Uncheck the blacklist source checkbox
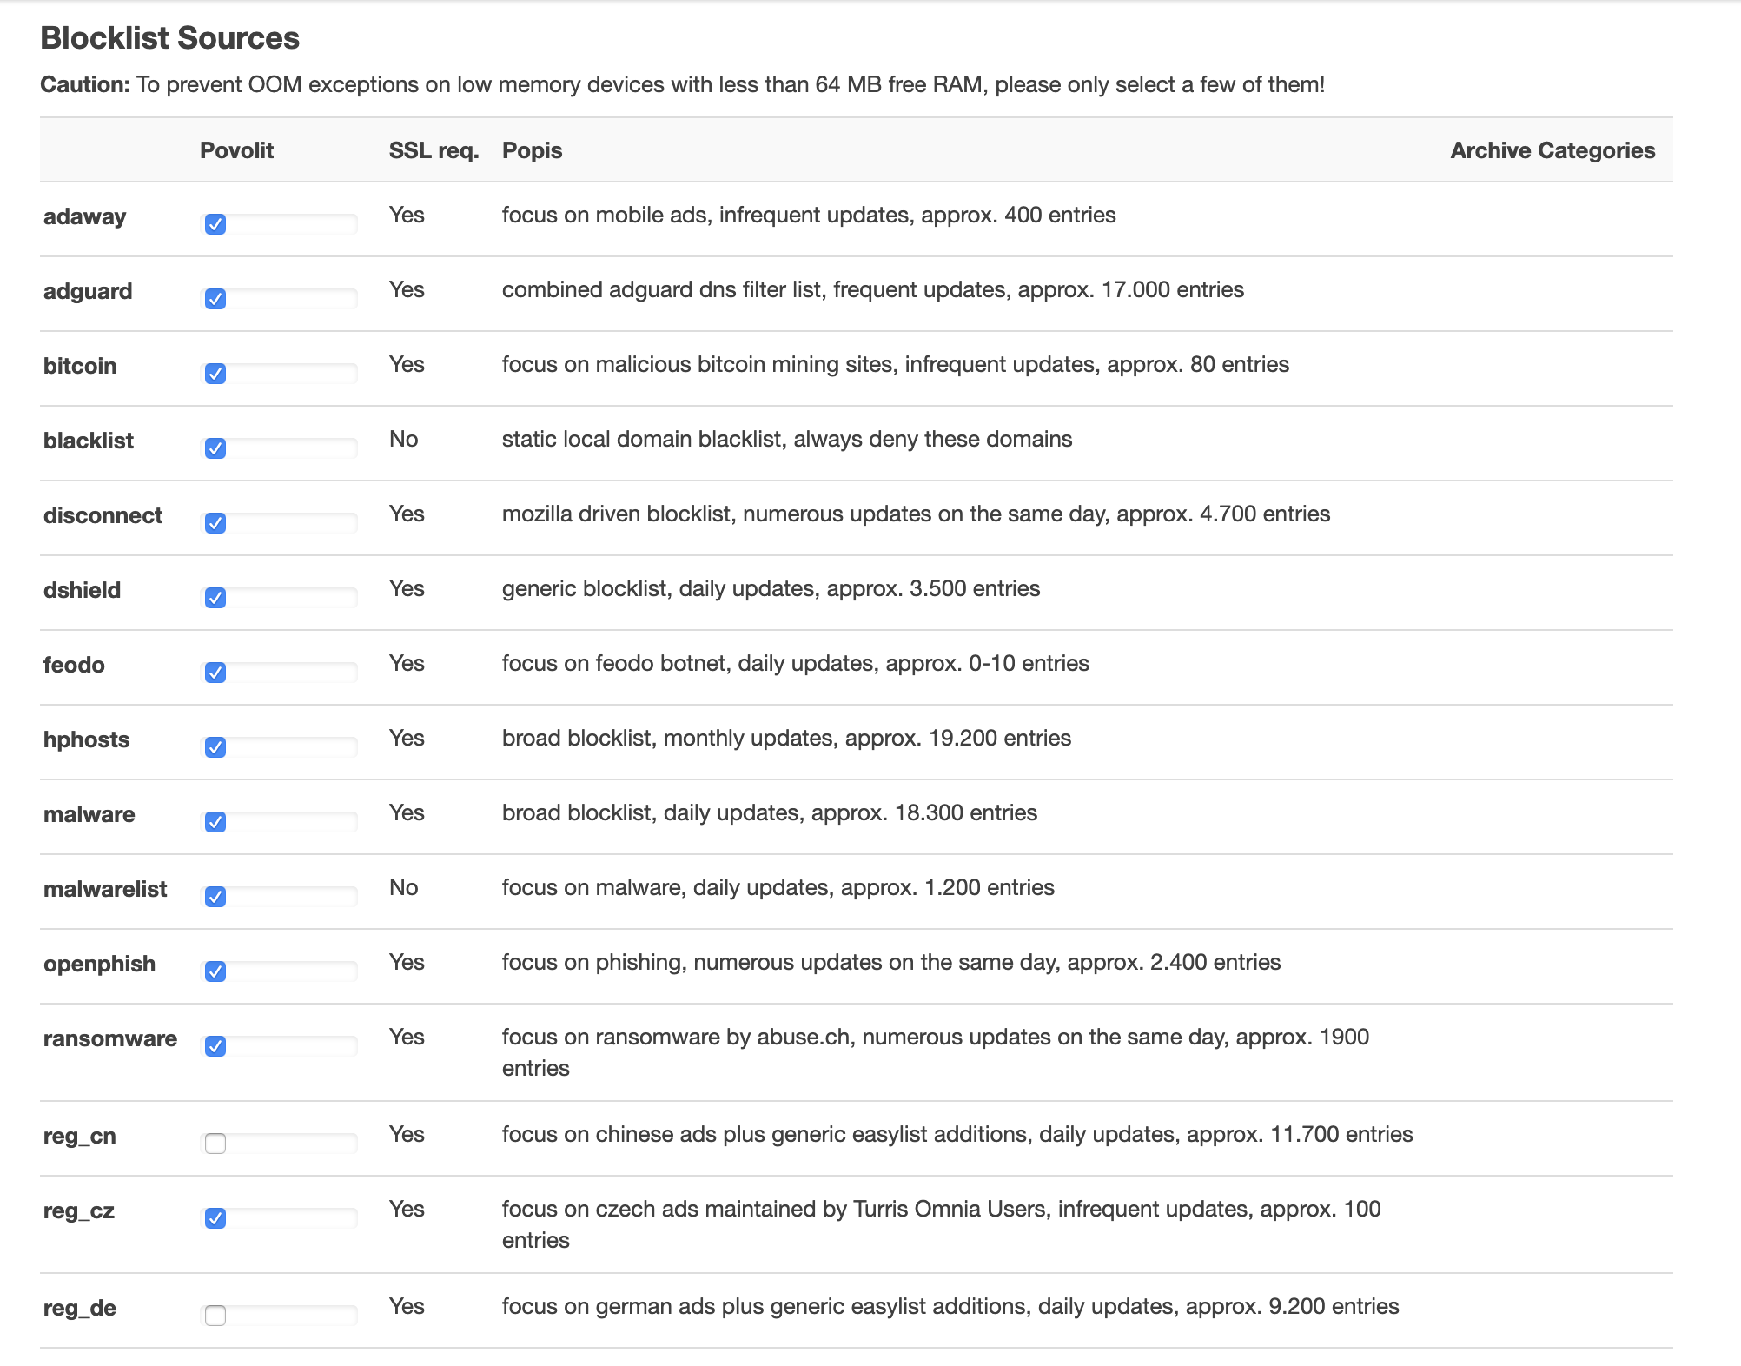Image resolution: width=1741 pixels, height=1366 pixels. tap(215, 448)
